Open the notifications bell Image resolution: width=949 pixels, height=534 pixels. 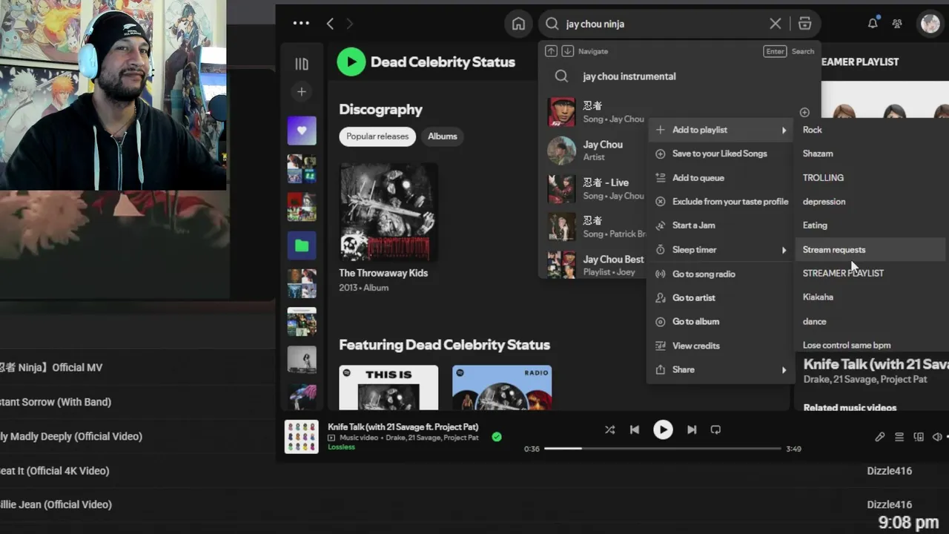click(x=873, y=24)
